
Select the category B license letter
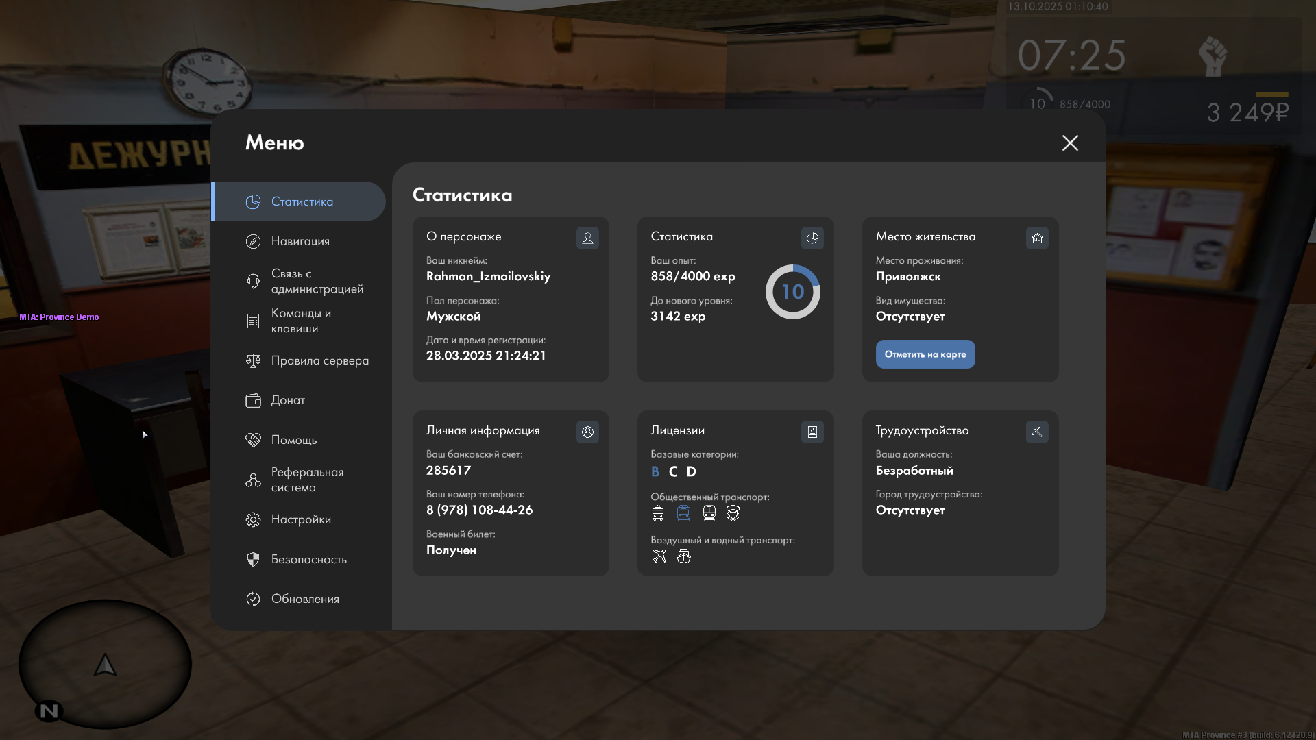pyautogui.click(x=655, y=471)
